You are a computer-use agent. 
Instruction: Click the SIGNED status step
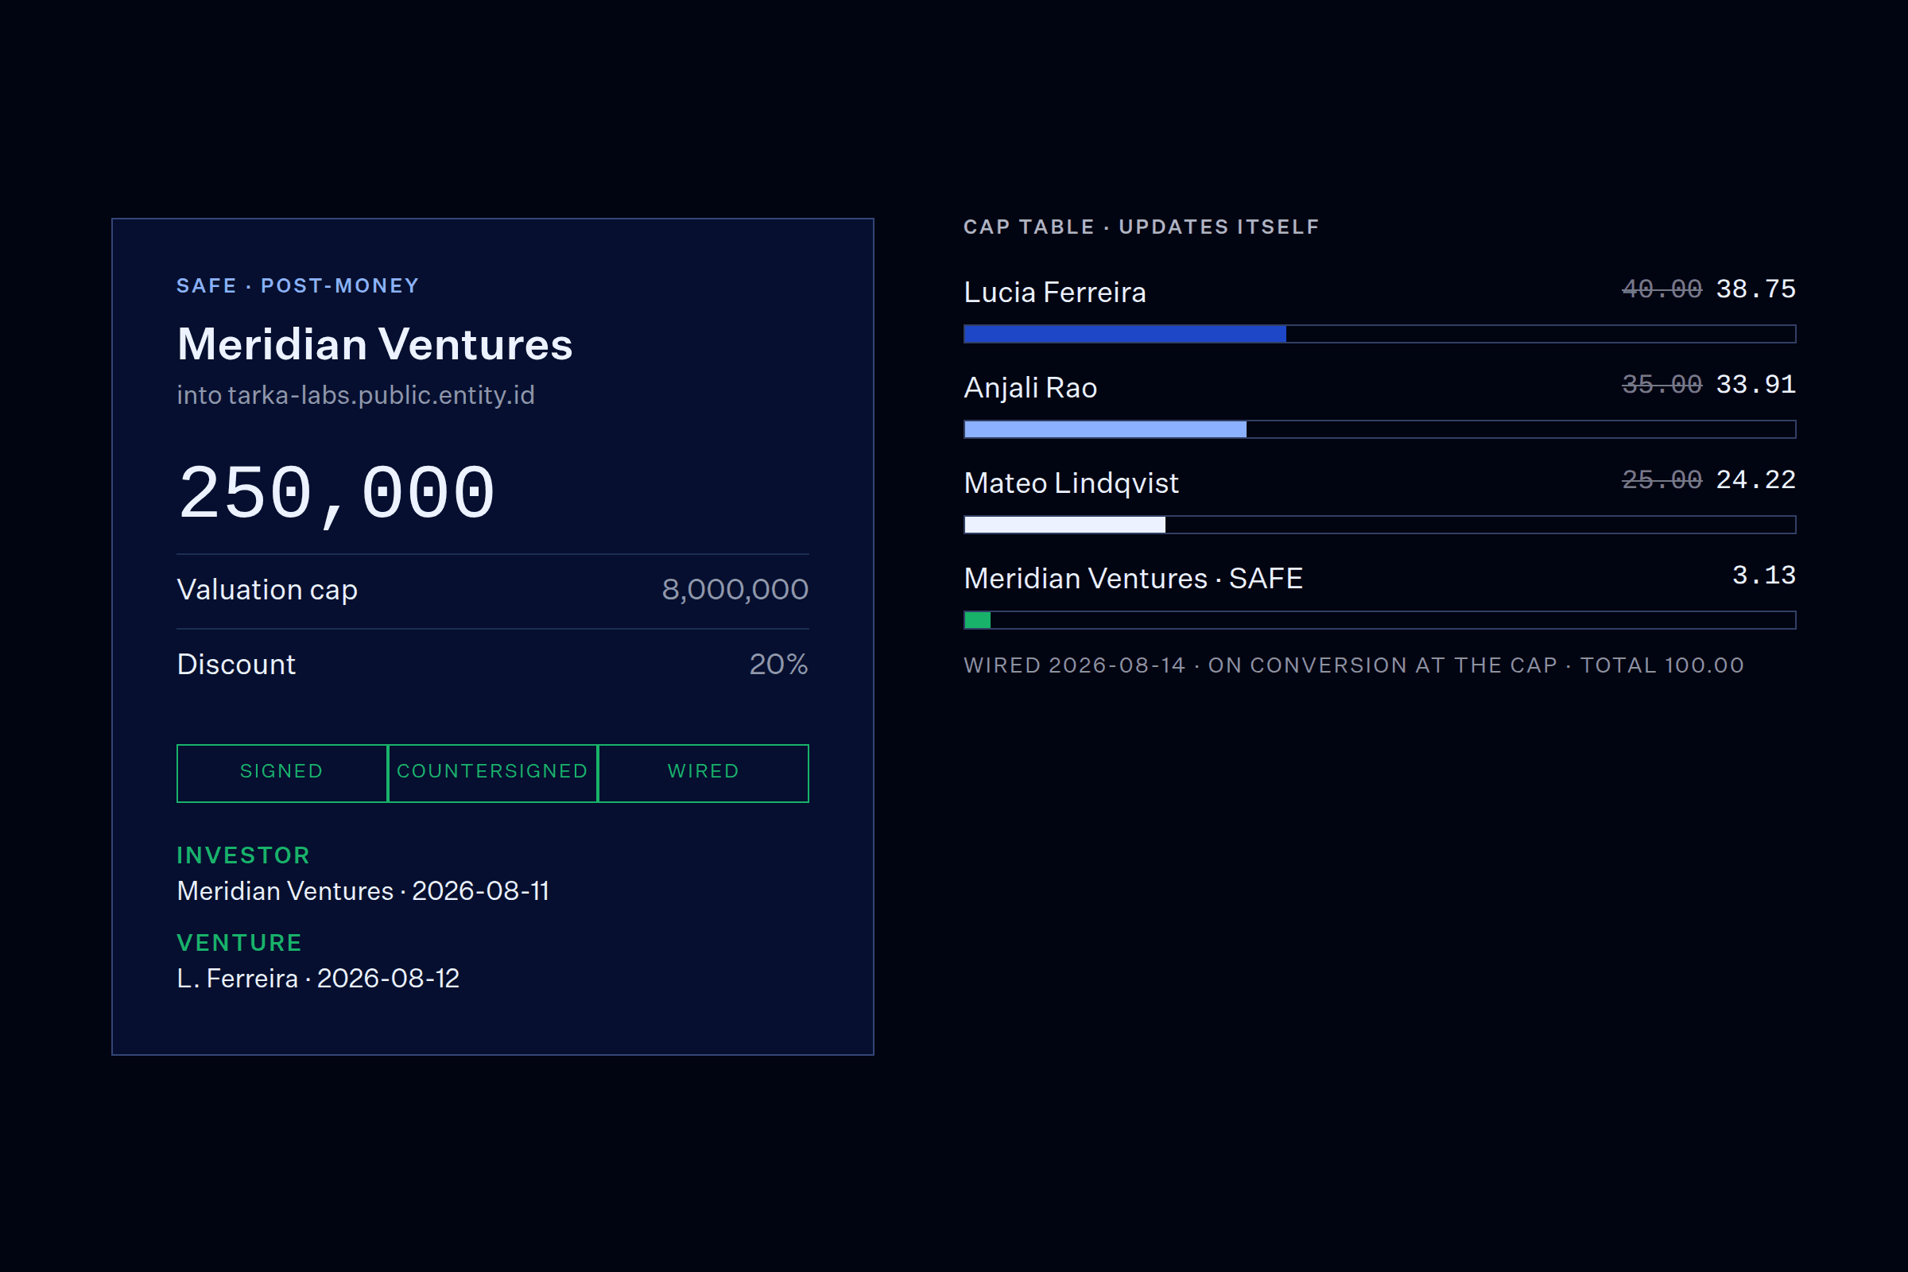point(281,773)
